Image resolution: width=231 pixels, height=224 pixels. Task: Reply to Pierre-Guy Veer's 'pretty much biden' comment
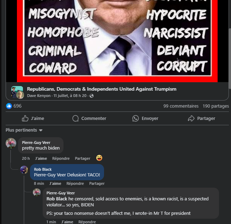click(61, 158)
